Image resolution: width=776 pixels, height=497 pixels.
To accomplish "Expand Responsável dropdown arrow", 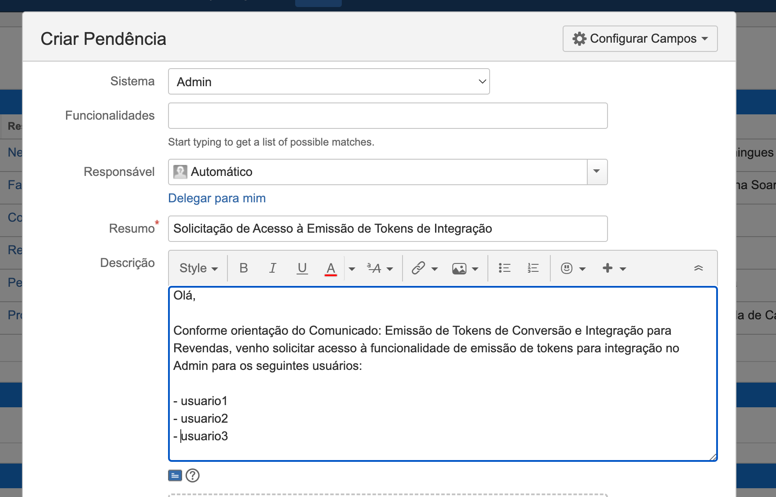I will 597,172.
